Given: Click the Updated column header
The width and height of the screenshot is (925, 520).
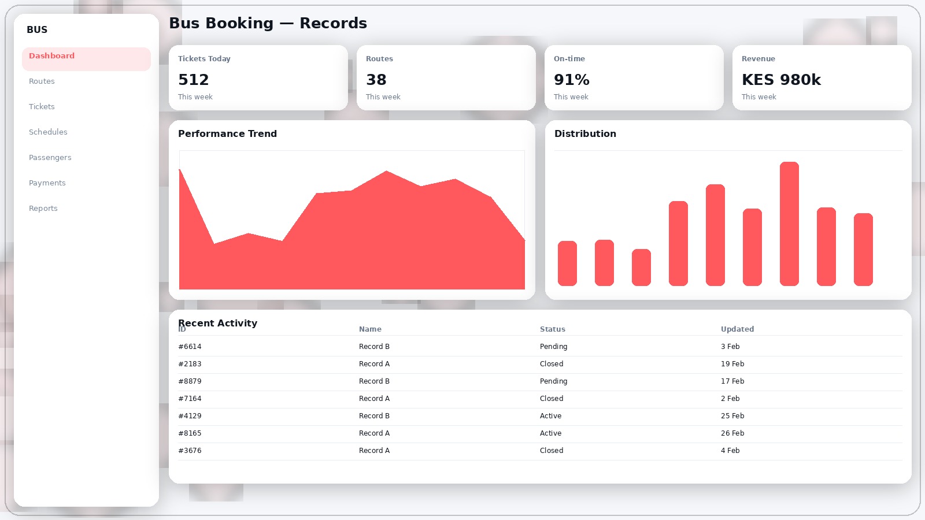Looking at the screenshot, I should pyautogui.click(x=737, y=329).
